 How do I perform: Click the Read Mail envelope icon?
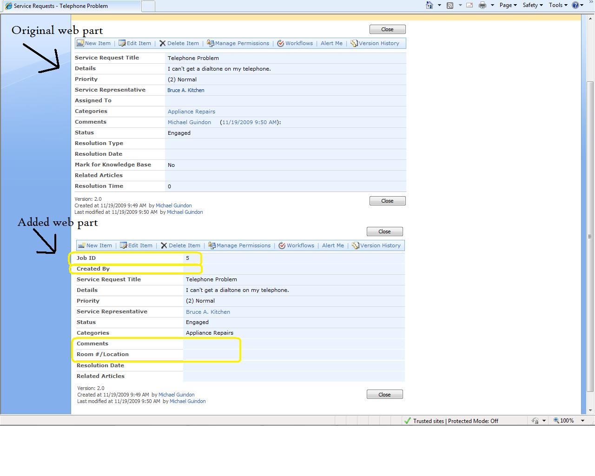pyautogui.click(x=469, y=5)
